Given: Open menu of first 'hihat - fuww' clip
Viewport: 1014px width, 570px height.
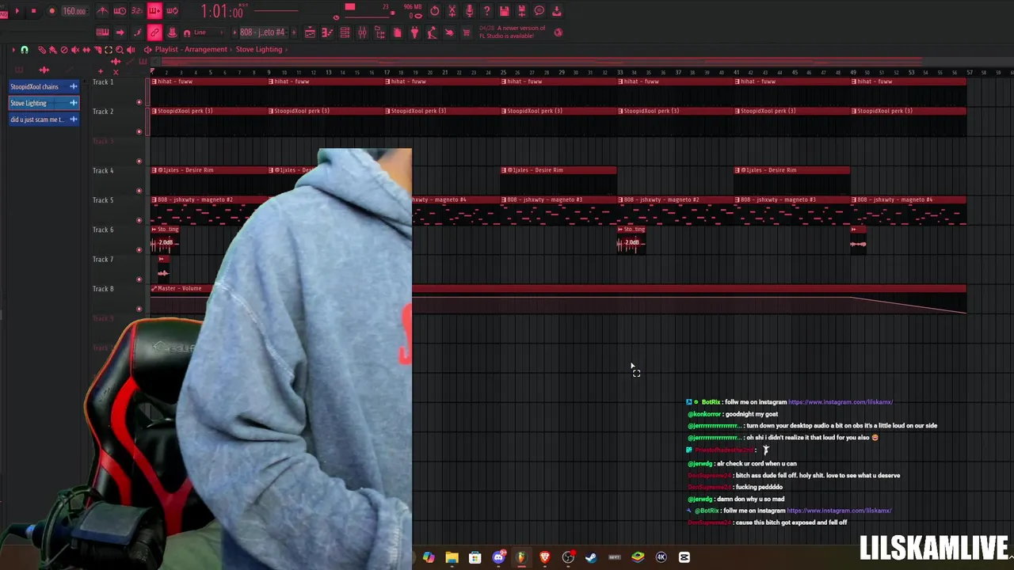Looking at the screenshot, I should tap(154, 82).
